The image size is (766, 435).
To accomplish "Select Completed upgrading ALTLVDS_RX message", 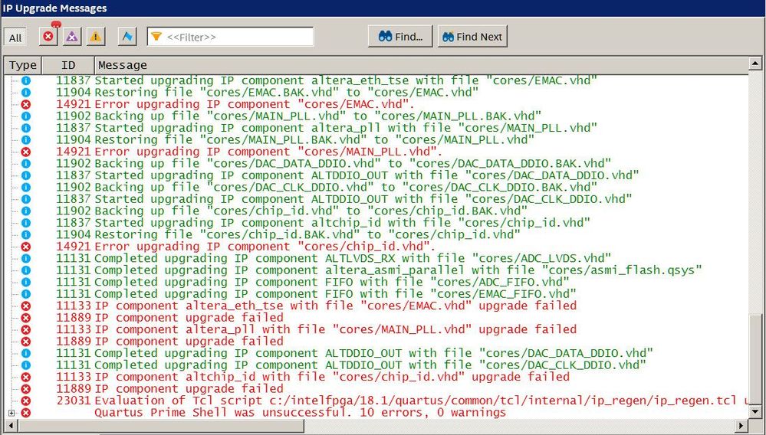I will [x=352, y=258].
